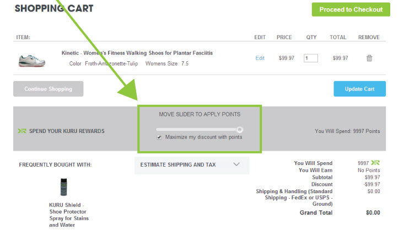
Task: Expand Estimate Shipping and Tax section
Action: coord(192,164)
